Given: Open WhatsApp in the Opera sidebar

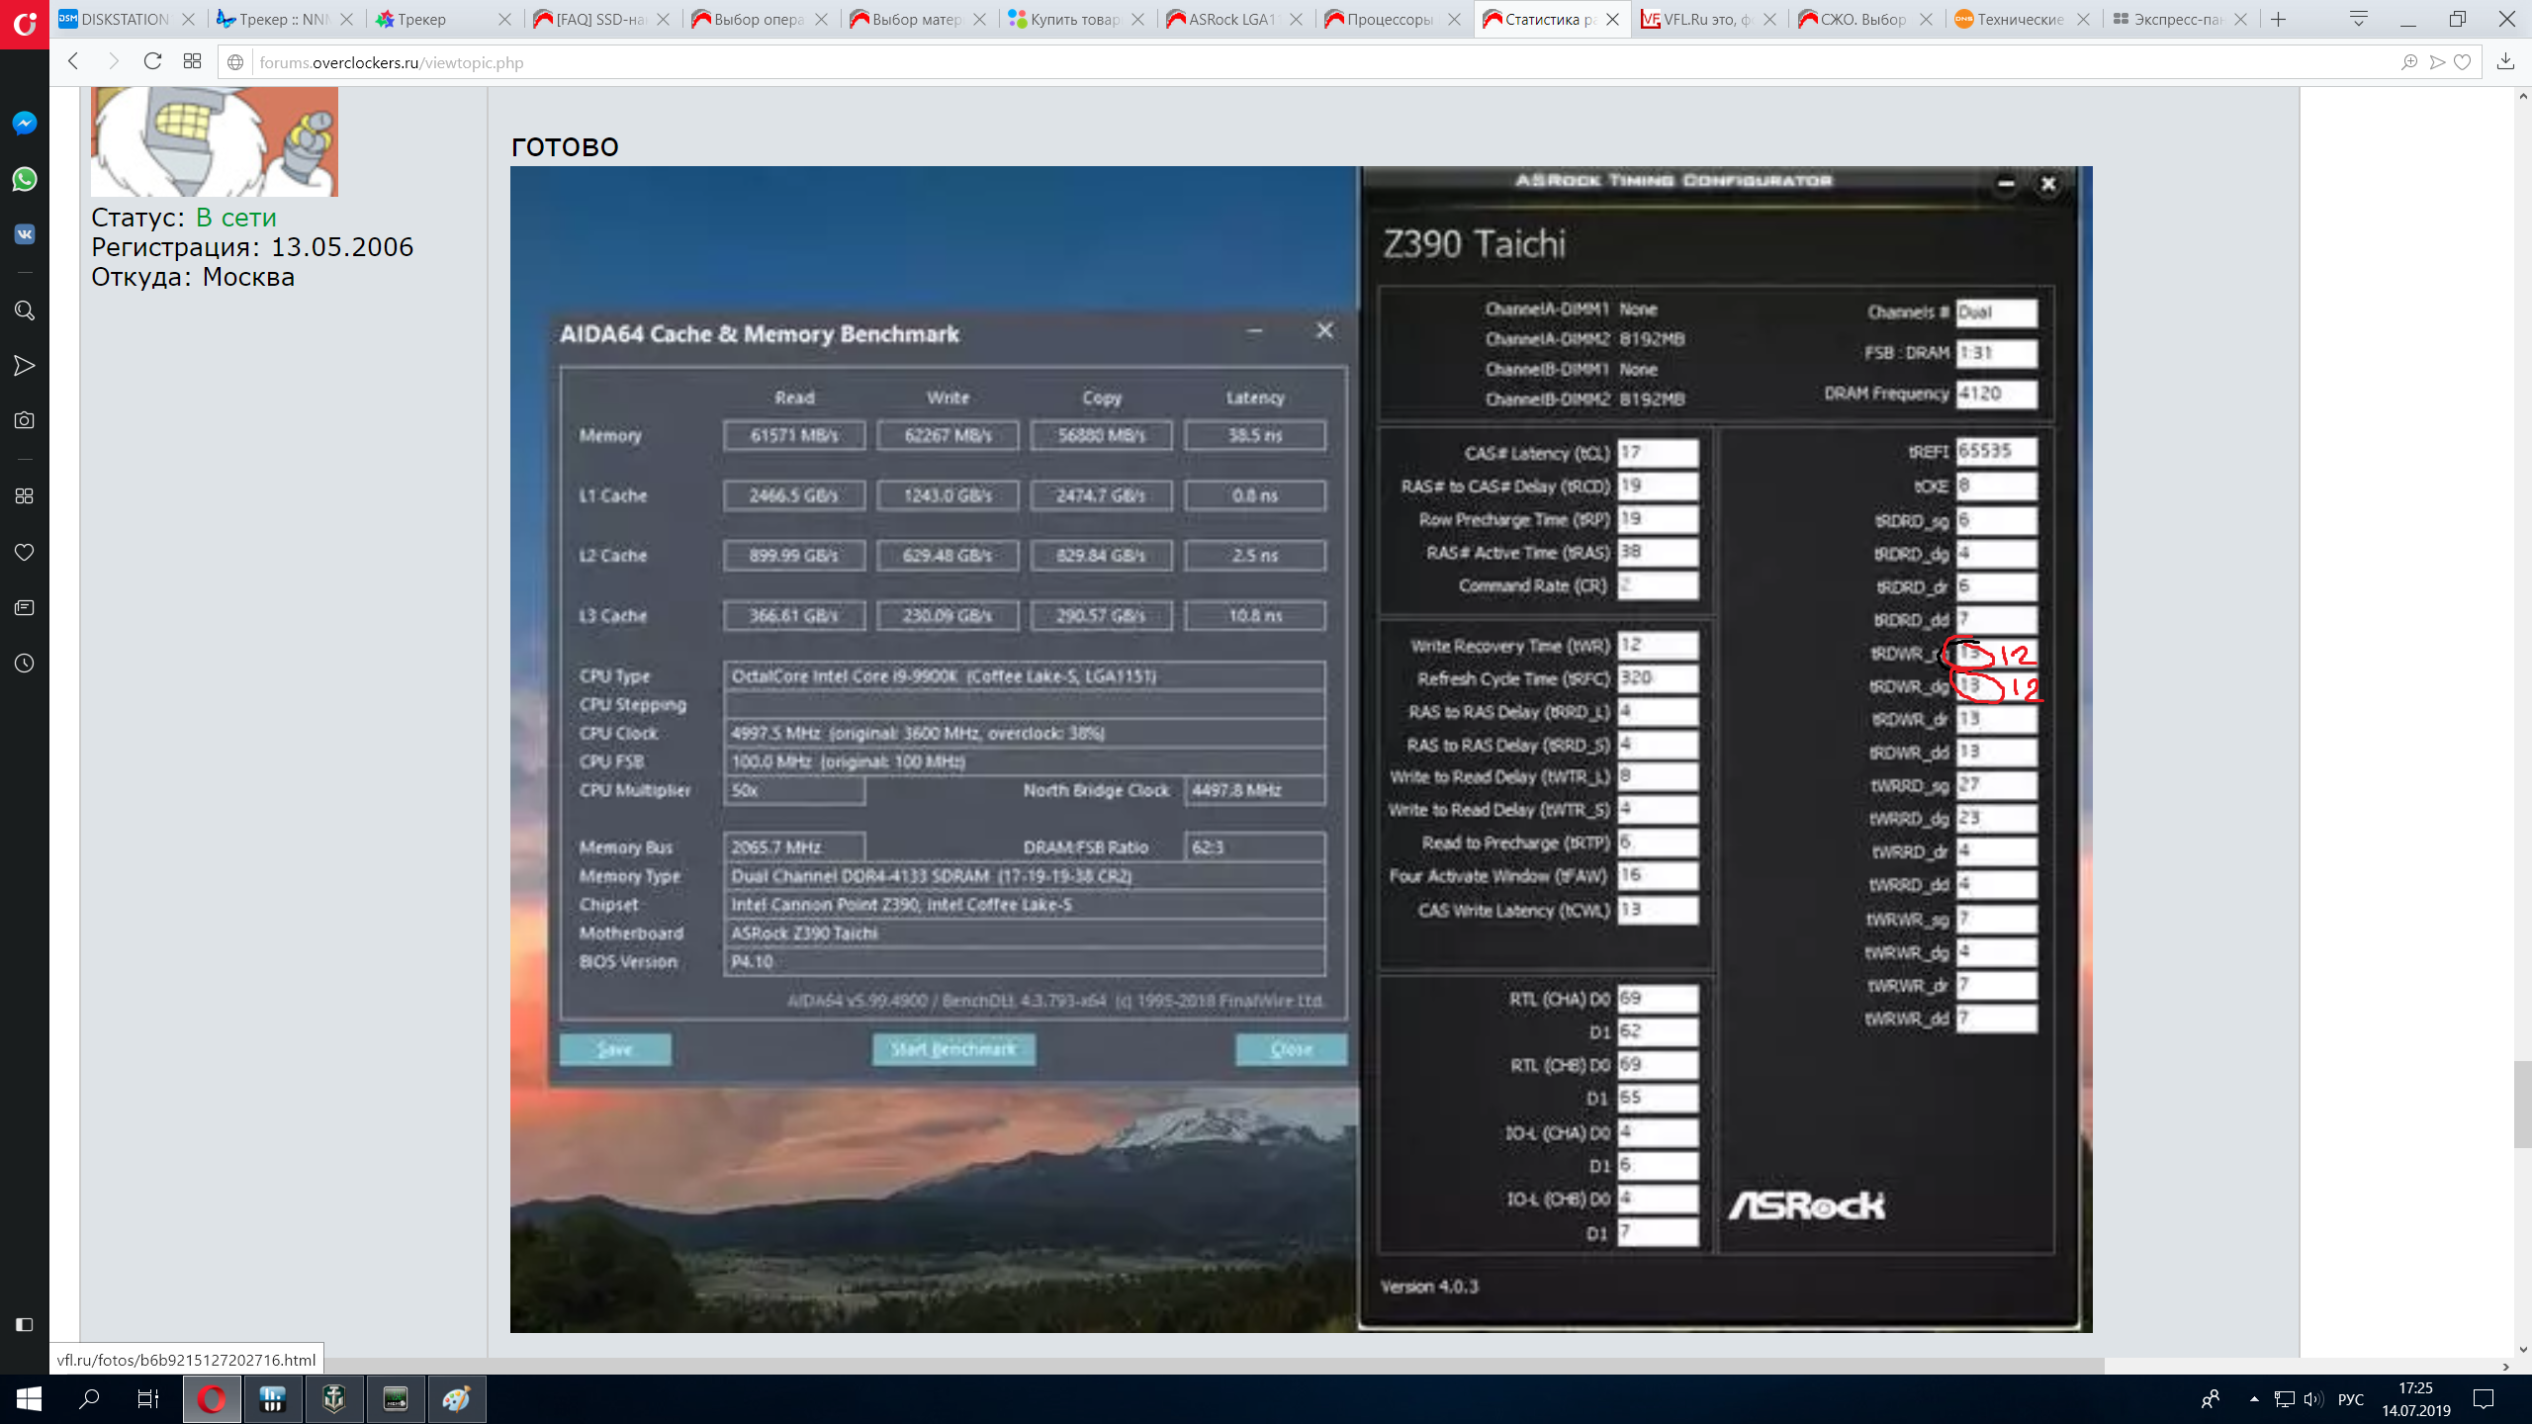Looking at the screenshot, I should (x=25, y=179).
